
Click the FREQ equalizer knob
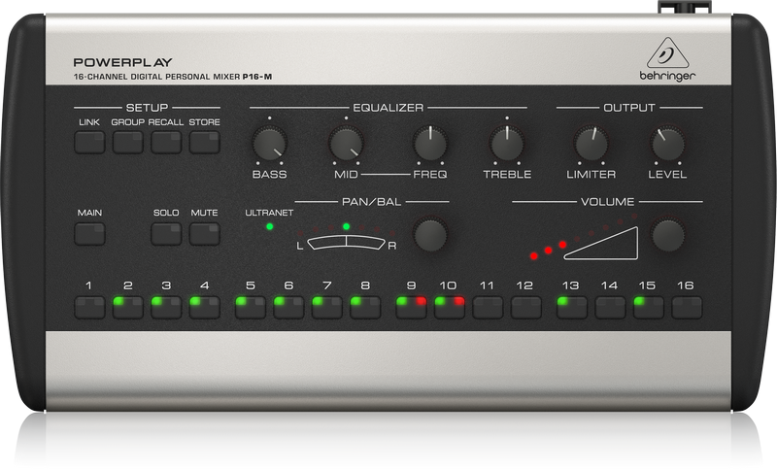(x=429, y=144)
